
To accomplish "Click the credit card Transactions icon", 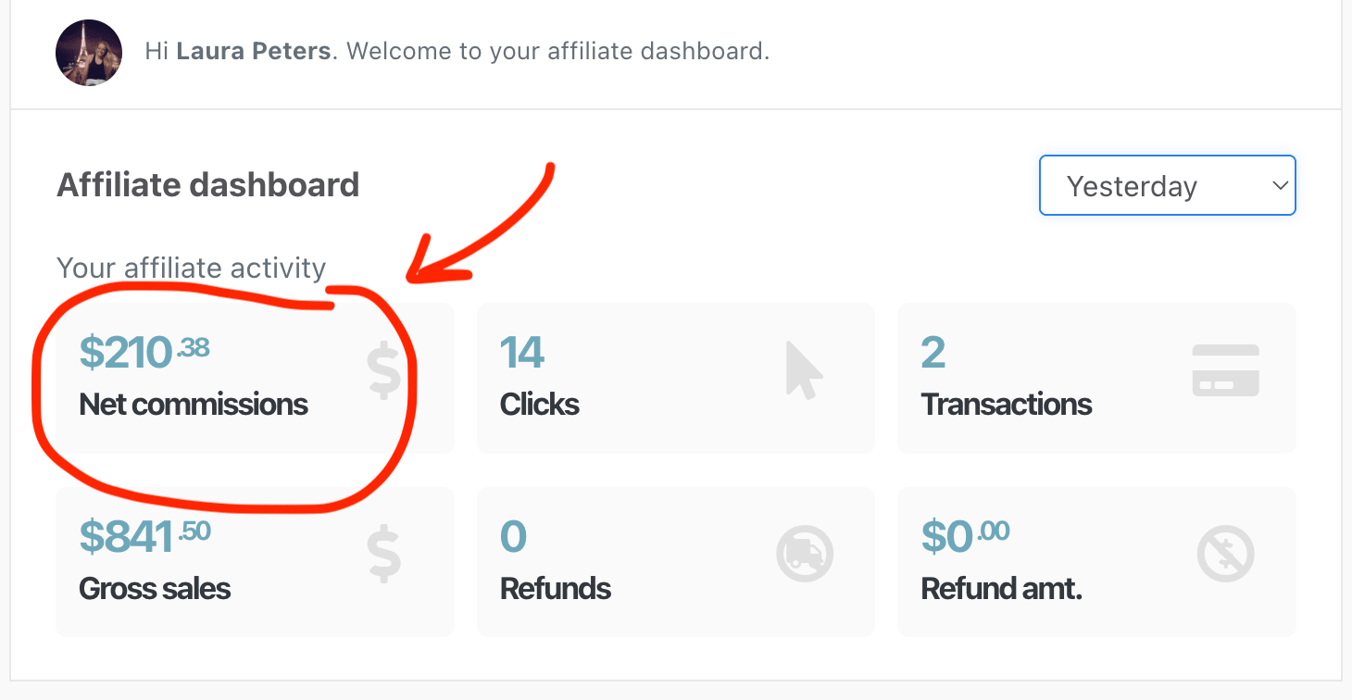I will pos(1225,370).
